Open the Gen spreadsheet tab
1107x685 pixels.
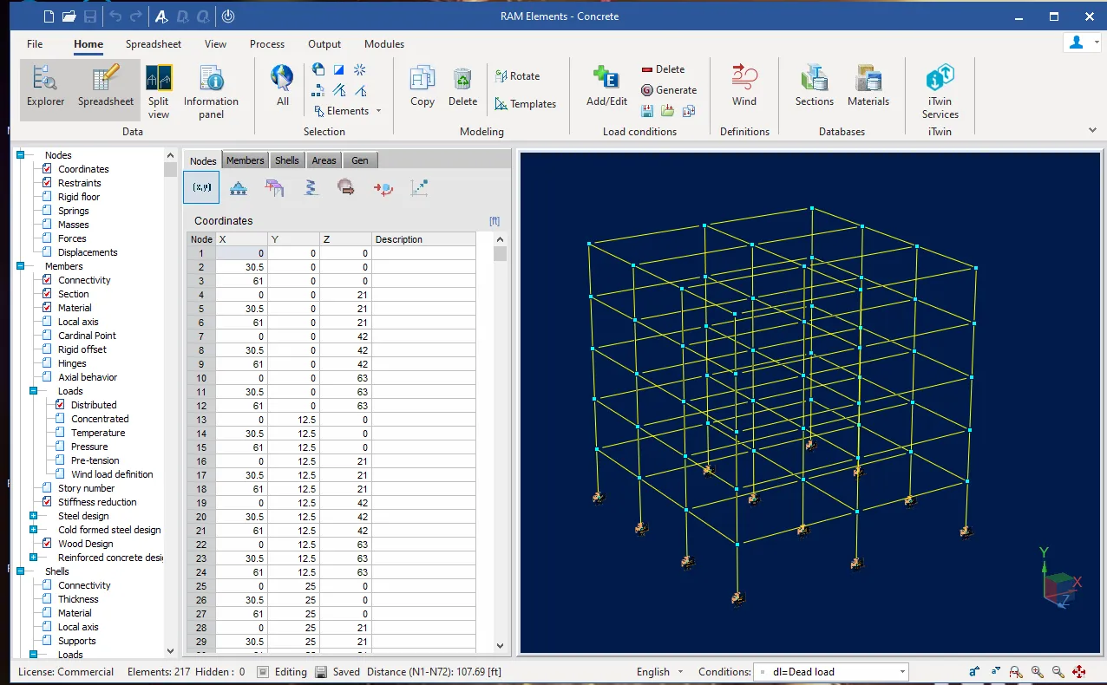click(360, 160)
